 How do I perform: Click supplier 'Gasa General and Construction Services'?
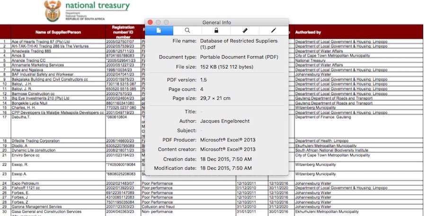tap(46, 211)
